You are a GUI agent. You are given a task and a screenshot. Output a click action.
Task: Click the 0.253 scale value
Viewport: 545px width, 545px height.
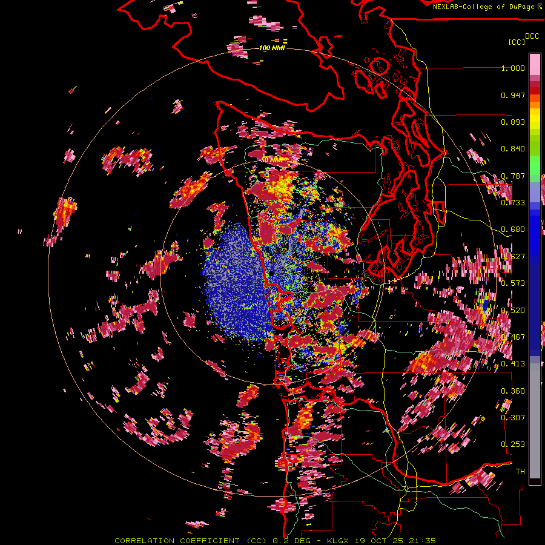click(513, 444)
